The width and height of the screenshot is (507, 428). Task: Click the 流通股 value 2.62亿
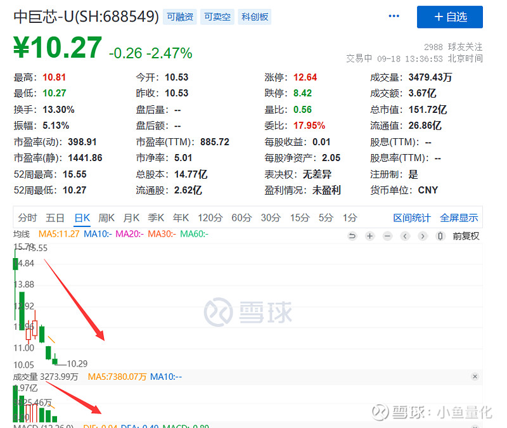click(x=188, y=190)
